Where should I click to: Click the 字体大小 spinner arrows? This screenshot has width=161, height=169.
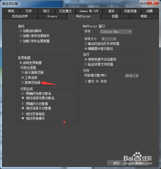tap(115, 39)
